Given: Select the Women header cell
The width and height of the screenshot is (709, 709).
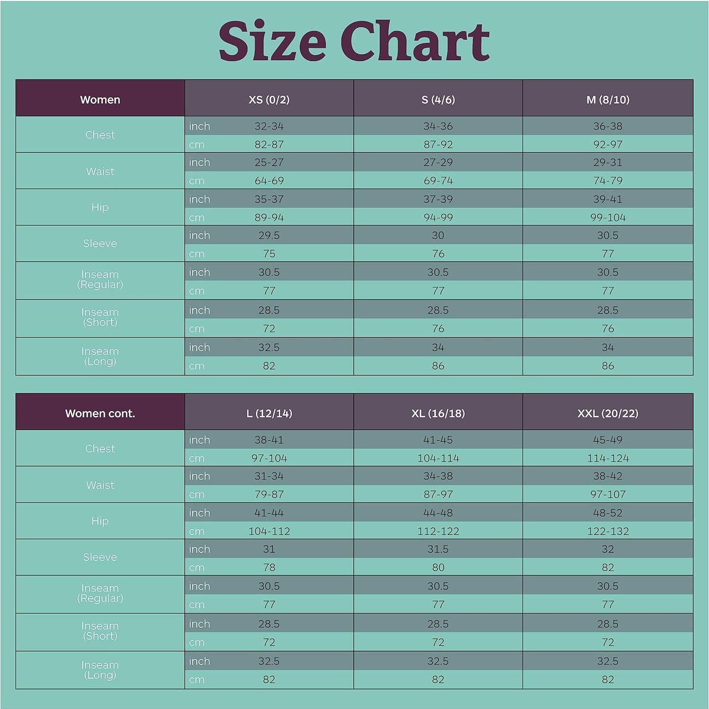Looking at the screenshot, I should [x=100, y=99].
